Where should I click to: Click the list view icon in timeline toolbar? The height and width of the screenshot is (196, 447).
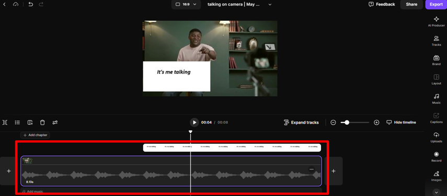(17, 123)
